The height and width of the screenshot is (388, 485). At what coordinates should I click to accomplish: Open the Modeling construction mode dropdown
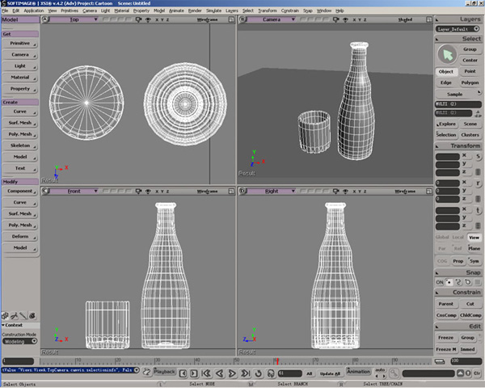click(x=19, y=341)
